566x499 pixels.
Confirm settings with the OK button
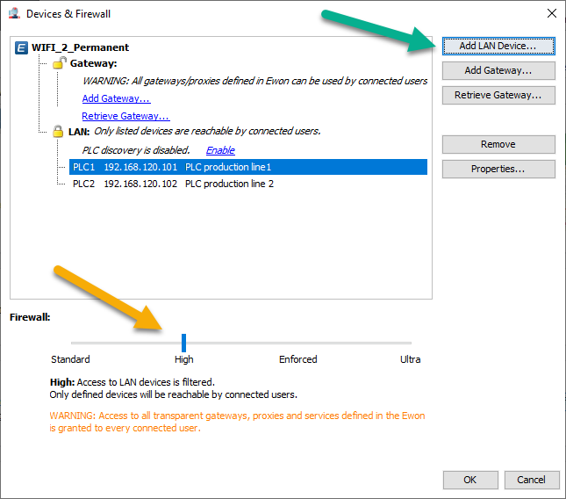(x=470, y=480)
